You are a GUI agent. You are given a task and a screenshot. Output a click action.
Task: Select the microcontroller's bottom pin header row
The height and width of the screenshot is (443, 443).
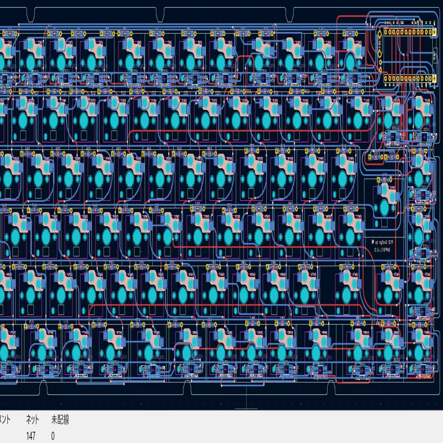410,78
